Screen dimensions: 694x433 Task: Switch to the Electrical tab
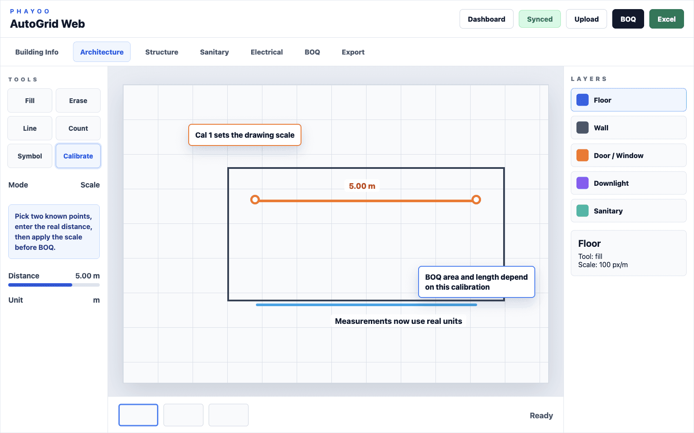267,52
